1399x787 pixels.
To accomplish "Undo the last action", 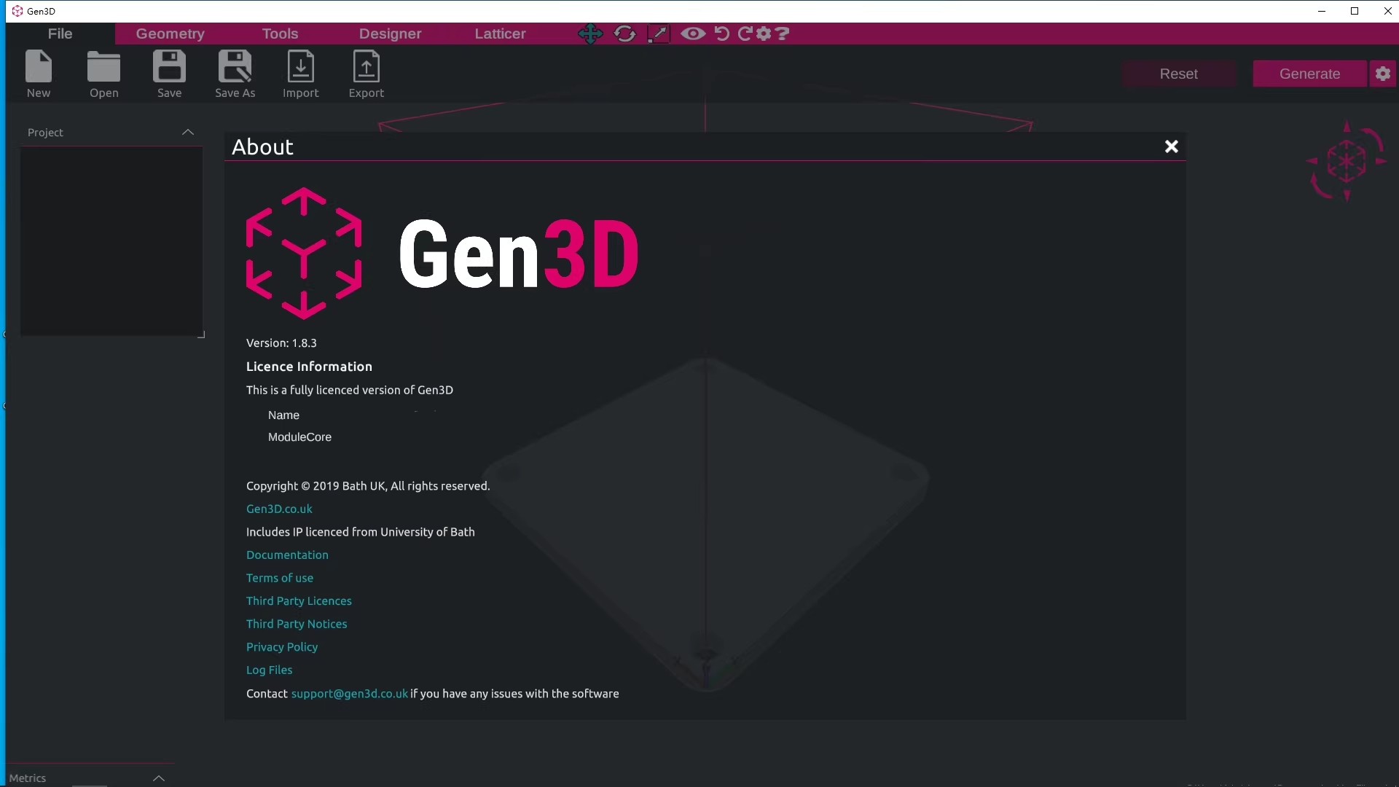I will pyautogui.click(x=721, y=34).
